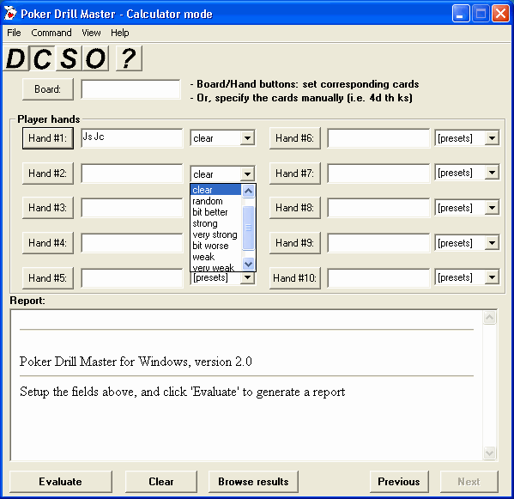Click the S toolbar icon
Viewport: 514px width, 499px height.
pos(69,58)
